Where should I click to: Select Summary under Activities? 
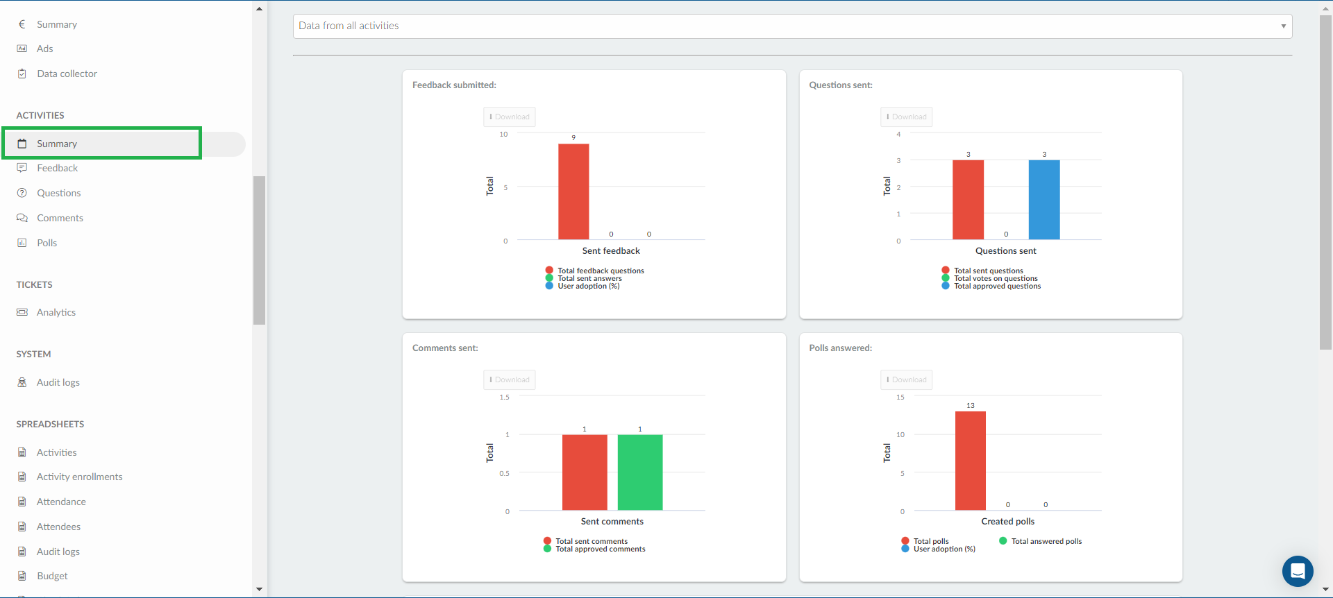click(57, 144)
